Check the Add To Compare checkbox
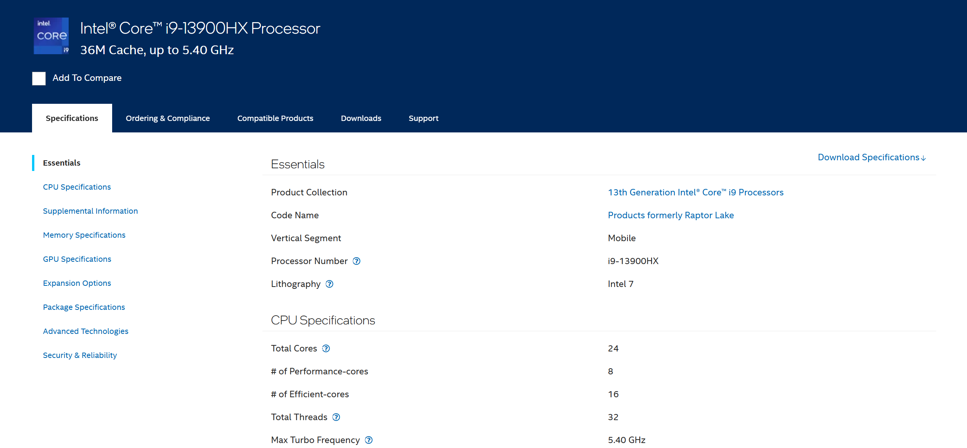Image resolution: width=967 pixels, height=448 pixels. 39,78
